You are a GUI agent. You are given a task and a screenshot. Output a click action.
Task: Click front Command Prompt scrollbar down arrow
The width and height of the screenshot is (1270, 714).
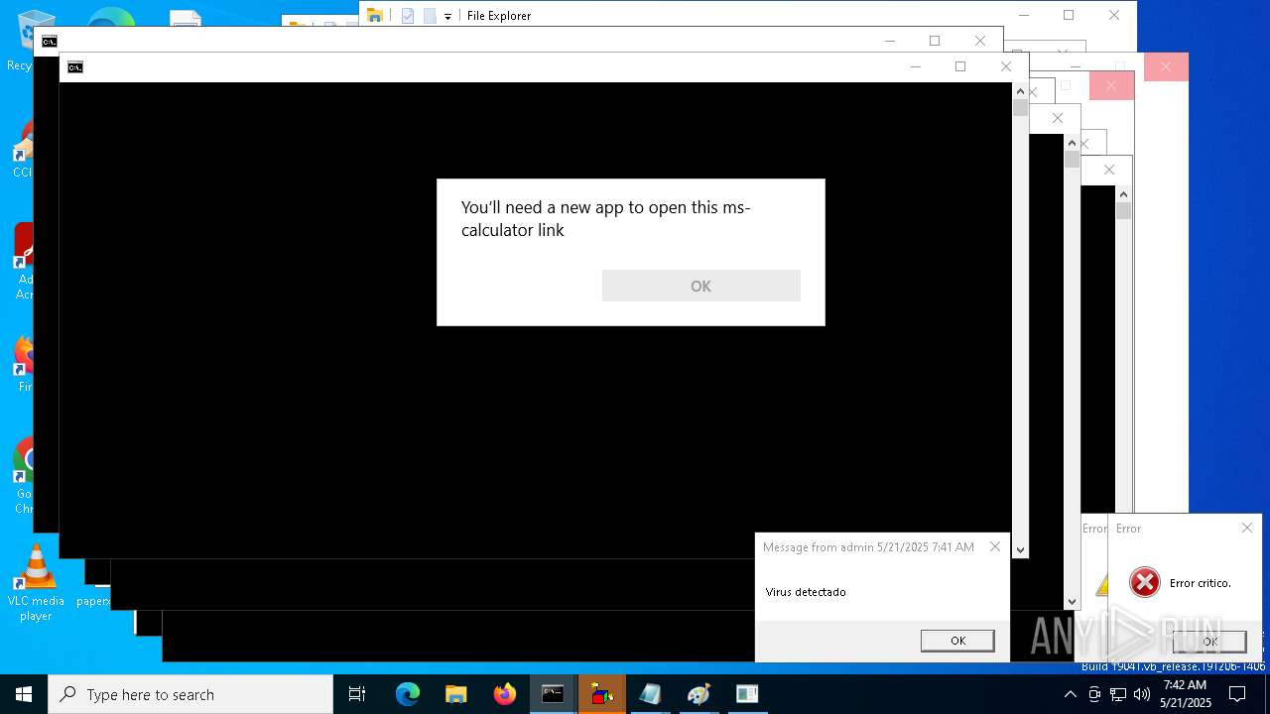point(1020,549)
